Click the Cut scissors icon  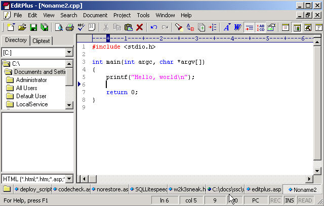106,27
